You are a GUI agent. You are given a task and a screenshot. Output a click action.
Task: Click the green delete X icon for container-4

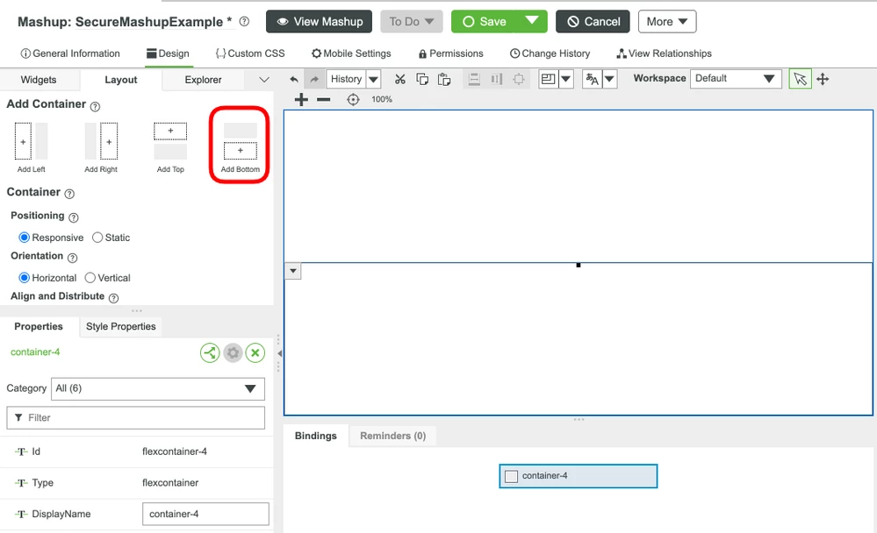(255, 352)
